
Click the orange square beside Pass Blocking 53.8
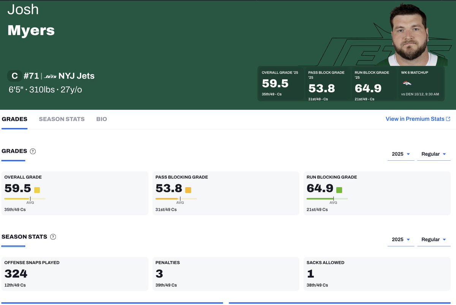coord(188,190)
